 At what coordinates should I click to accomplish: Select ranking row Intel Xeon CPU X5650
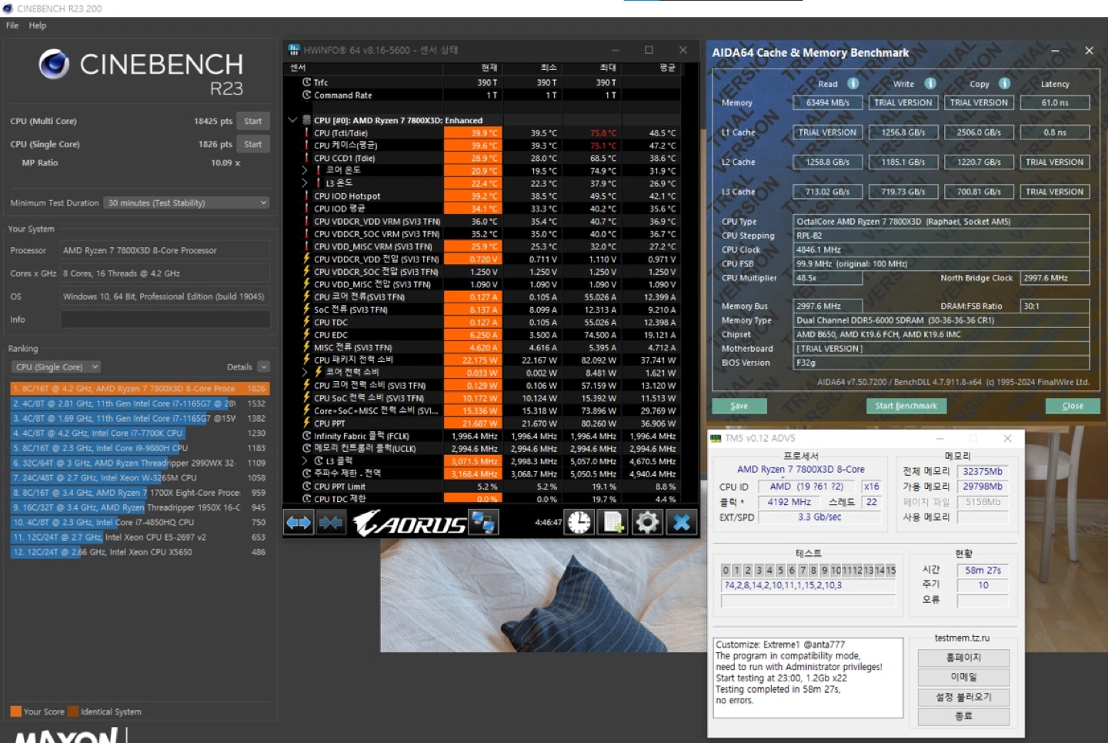(x=139, y=552)
